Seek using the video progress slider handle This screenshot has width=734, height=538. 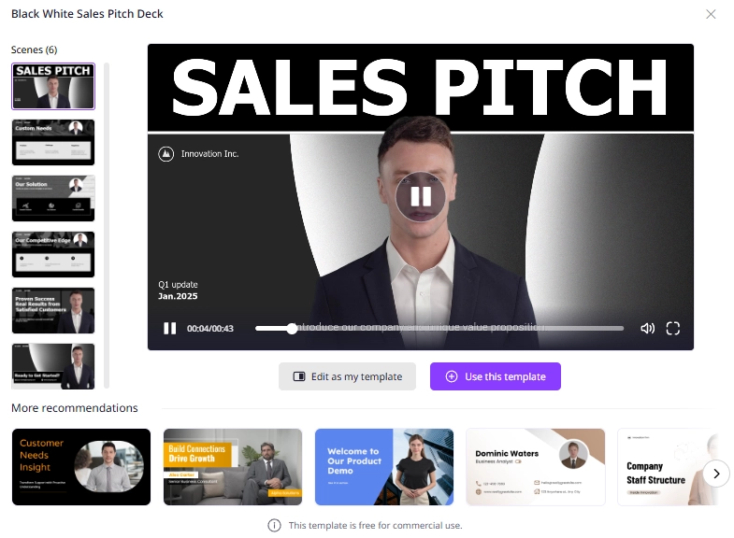coord(292,329)
